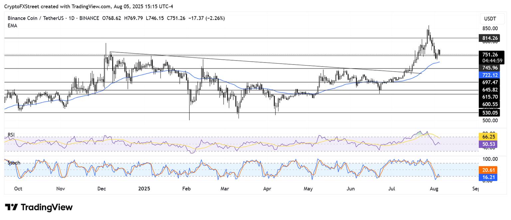Click the Dec label on time axis
Image resolution: width=511 pixels, height=220 pixels.
(101, 189)
